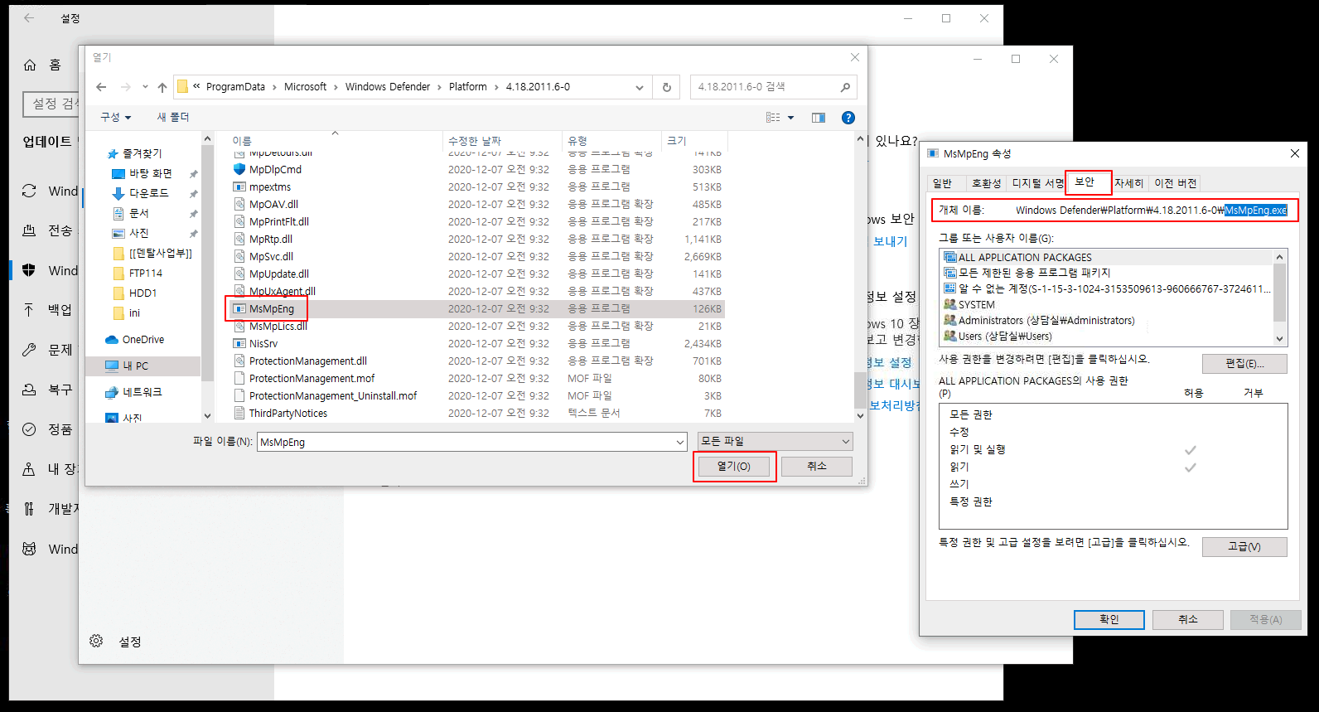
Task: Switch to the 호환성 tab
Action: [985, 183]
